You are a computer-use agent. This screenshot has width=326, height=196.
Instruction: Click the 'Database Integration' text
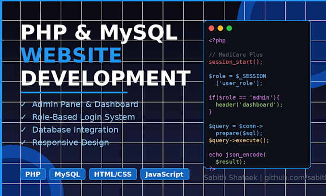(75, 130)
